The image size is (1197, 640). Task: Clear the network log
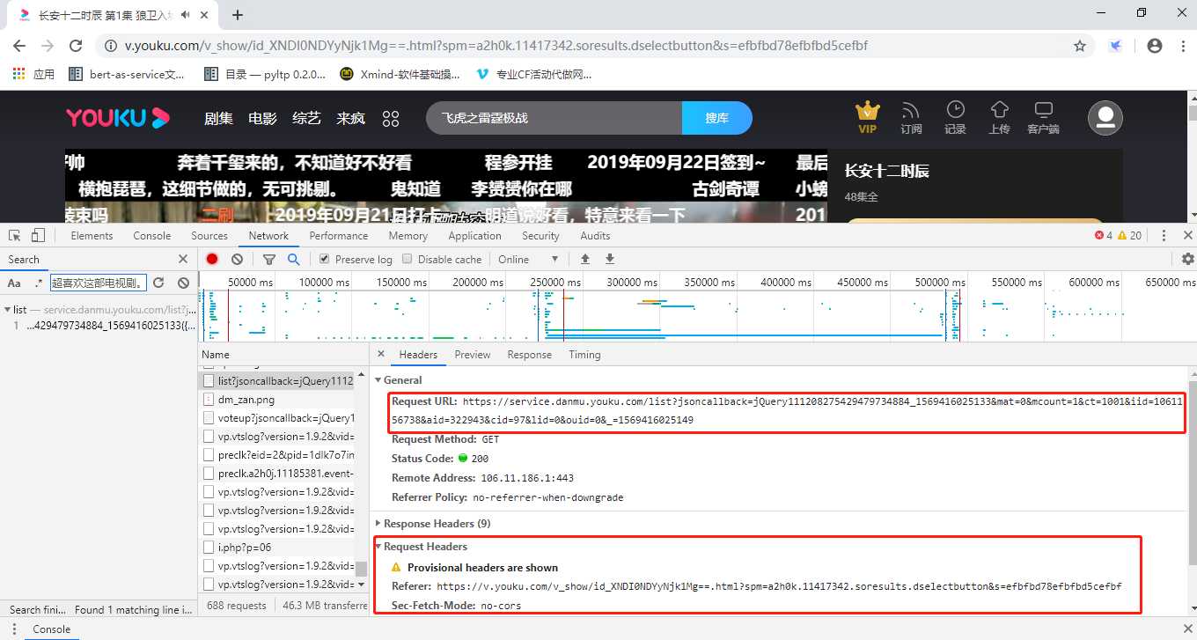click(237, 259)
